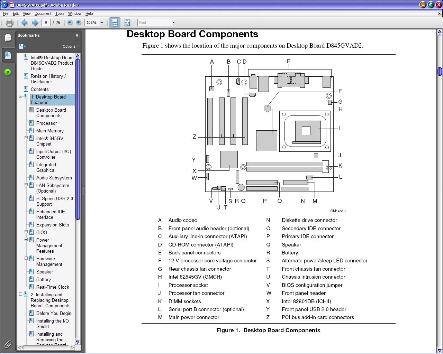Click bookmarks panel scroll up arrow
Image resolution: width=443 pixels, height=354 pixels.
point(78,56)
